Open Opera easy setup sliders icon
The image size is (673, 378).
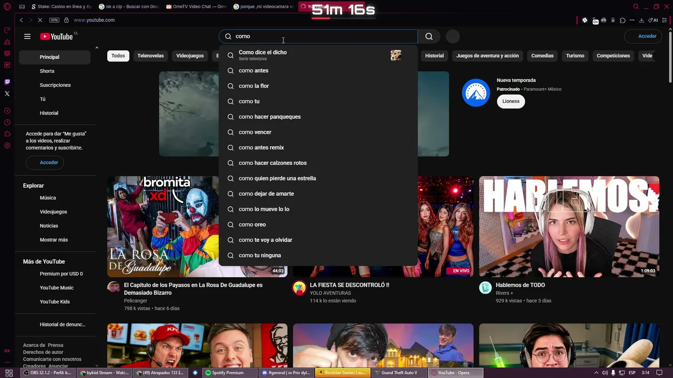point(664,20)
